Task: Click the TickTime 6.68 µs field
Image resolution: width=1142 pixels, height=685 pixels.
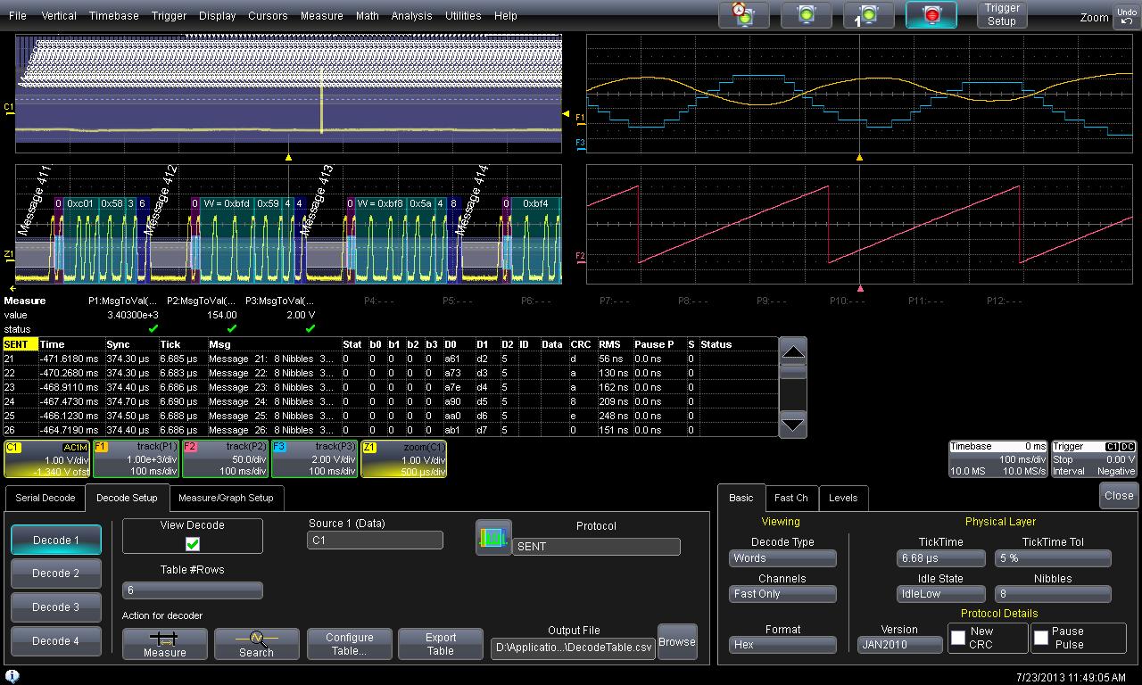Action: tap(940, 558)
